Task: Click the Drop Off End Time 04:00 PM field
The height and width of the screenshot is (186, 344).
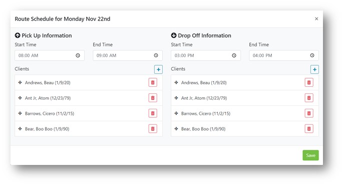Action: coord(284,56)
